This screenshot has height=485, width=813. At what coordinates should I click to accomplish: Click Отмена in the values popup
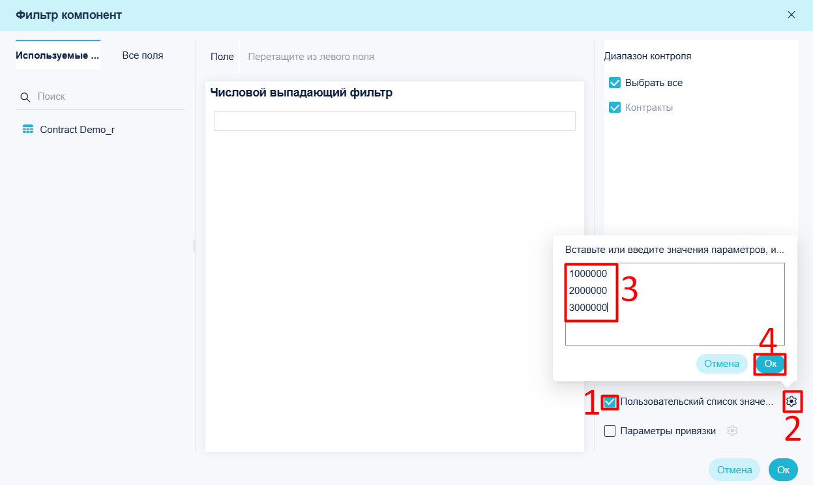(722, 364)
